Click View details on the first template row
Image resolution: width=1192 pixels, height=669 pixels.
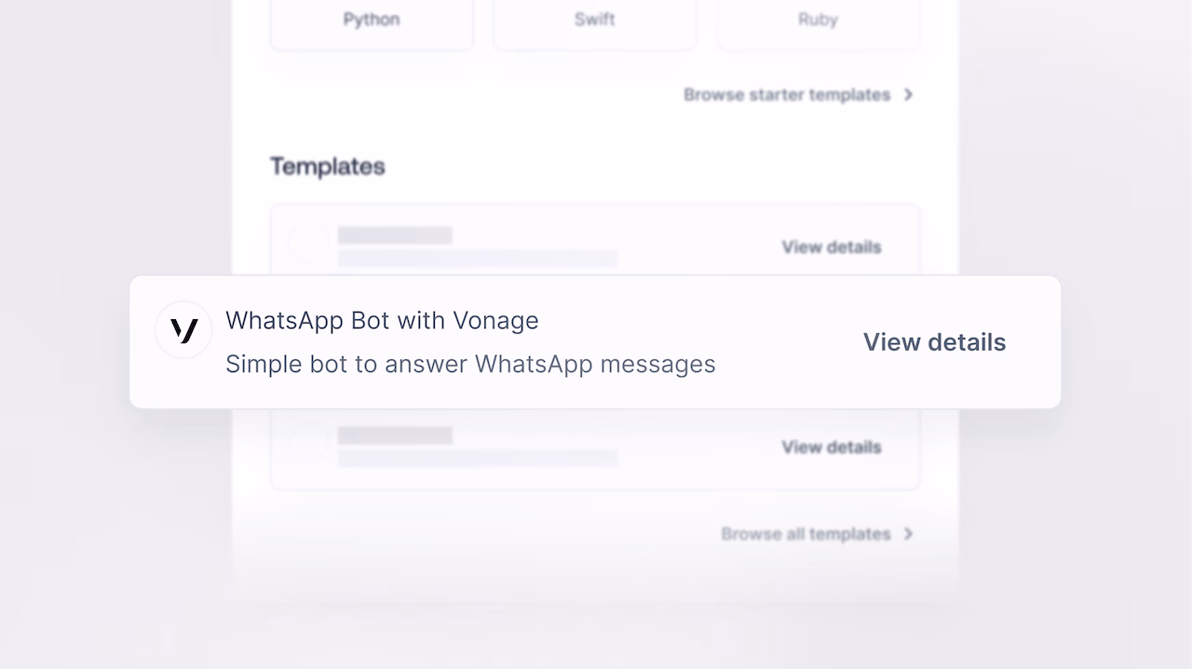coord(832,248)
